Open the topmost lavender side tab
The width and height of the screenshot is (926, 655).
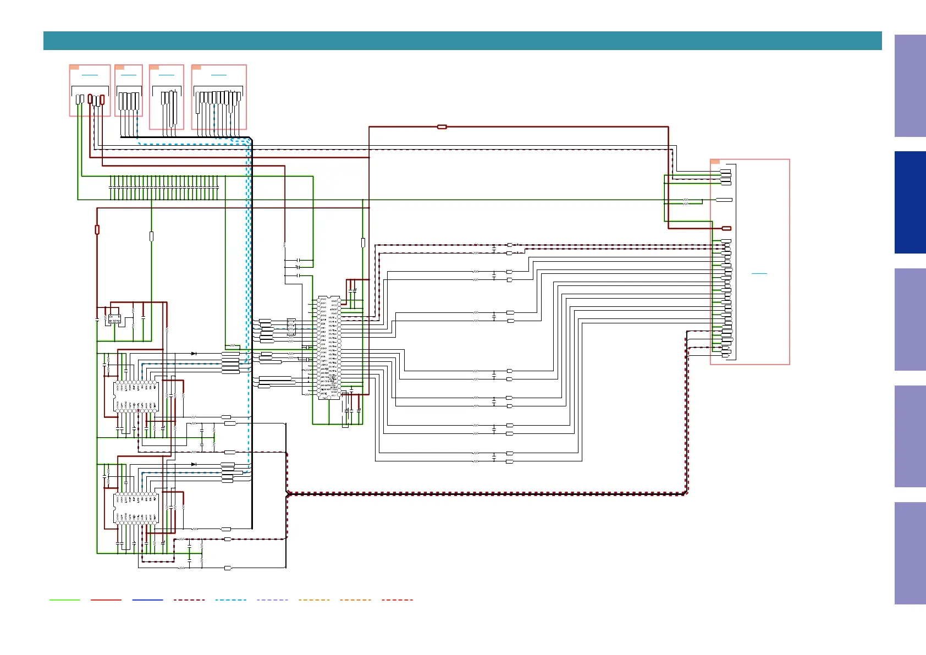pyautogui.click(x=910, y=86)
